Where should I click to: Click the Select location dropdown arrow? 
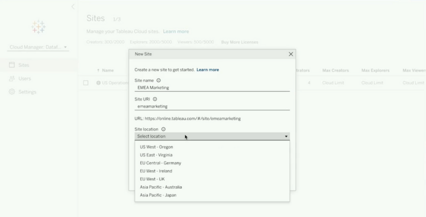coord(286,137)
